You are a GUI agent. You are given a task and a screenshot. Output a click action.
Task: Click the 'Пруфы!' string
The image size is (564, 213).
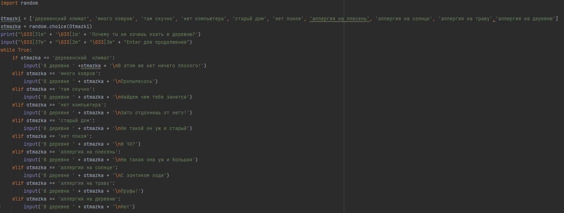130,191
